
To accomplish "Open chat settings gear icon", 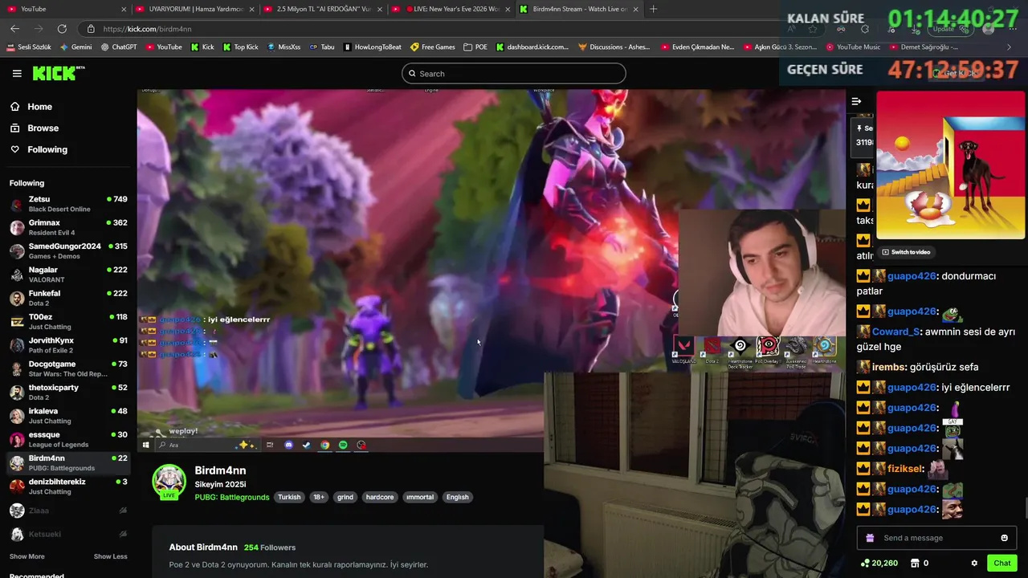I will point(974,564).
